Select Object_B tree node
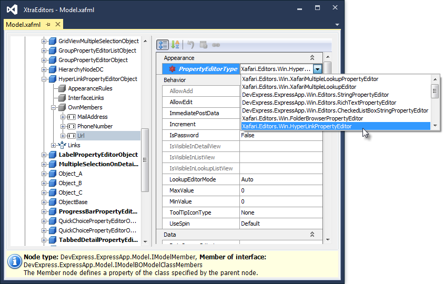The height and width of the screenshot is (284, 443). tap(70, 183)
